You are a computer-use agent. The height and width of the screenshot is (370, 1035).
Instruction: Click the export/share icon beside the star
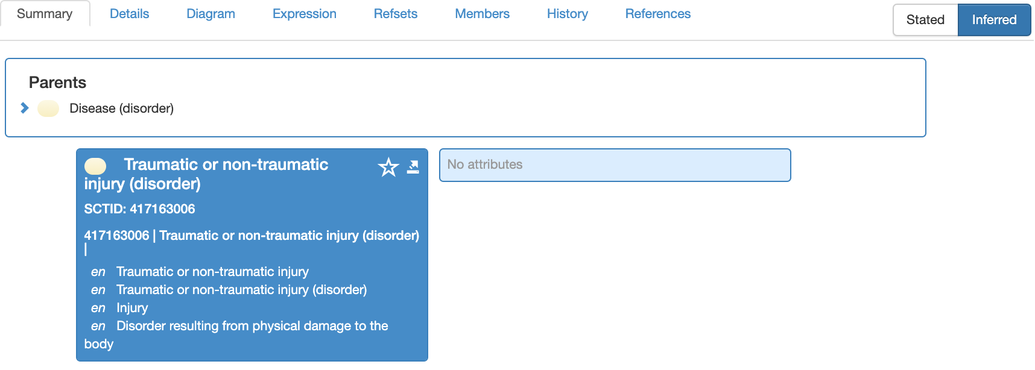pos(413,167)
